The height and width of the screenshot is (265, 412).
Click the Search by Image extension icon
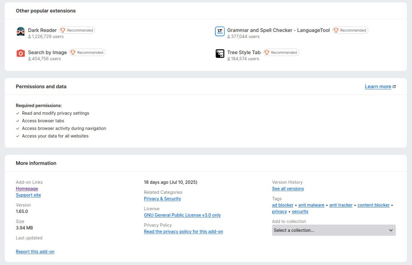[x=21, y=53]
